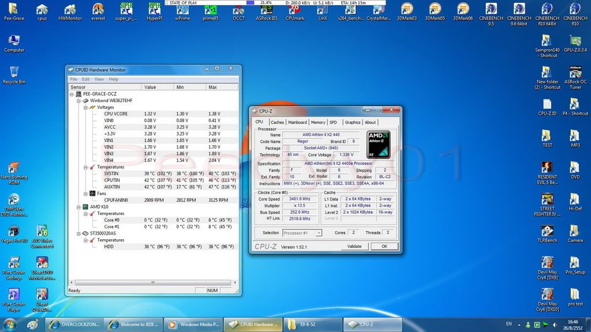Open the File menu in Hardware Monitor
591x332 pixels.
click(x=73, y=79)
